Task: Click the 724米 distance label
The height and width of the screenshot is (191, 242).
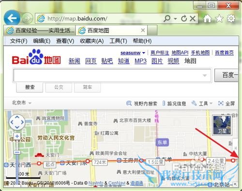Action: tap(100, 162)
